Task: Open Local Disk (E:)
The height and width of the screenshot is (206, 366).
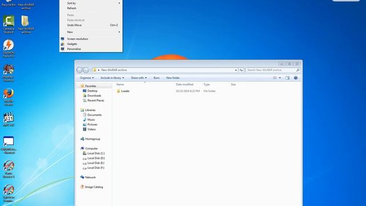Action: (94, 163)
